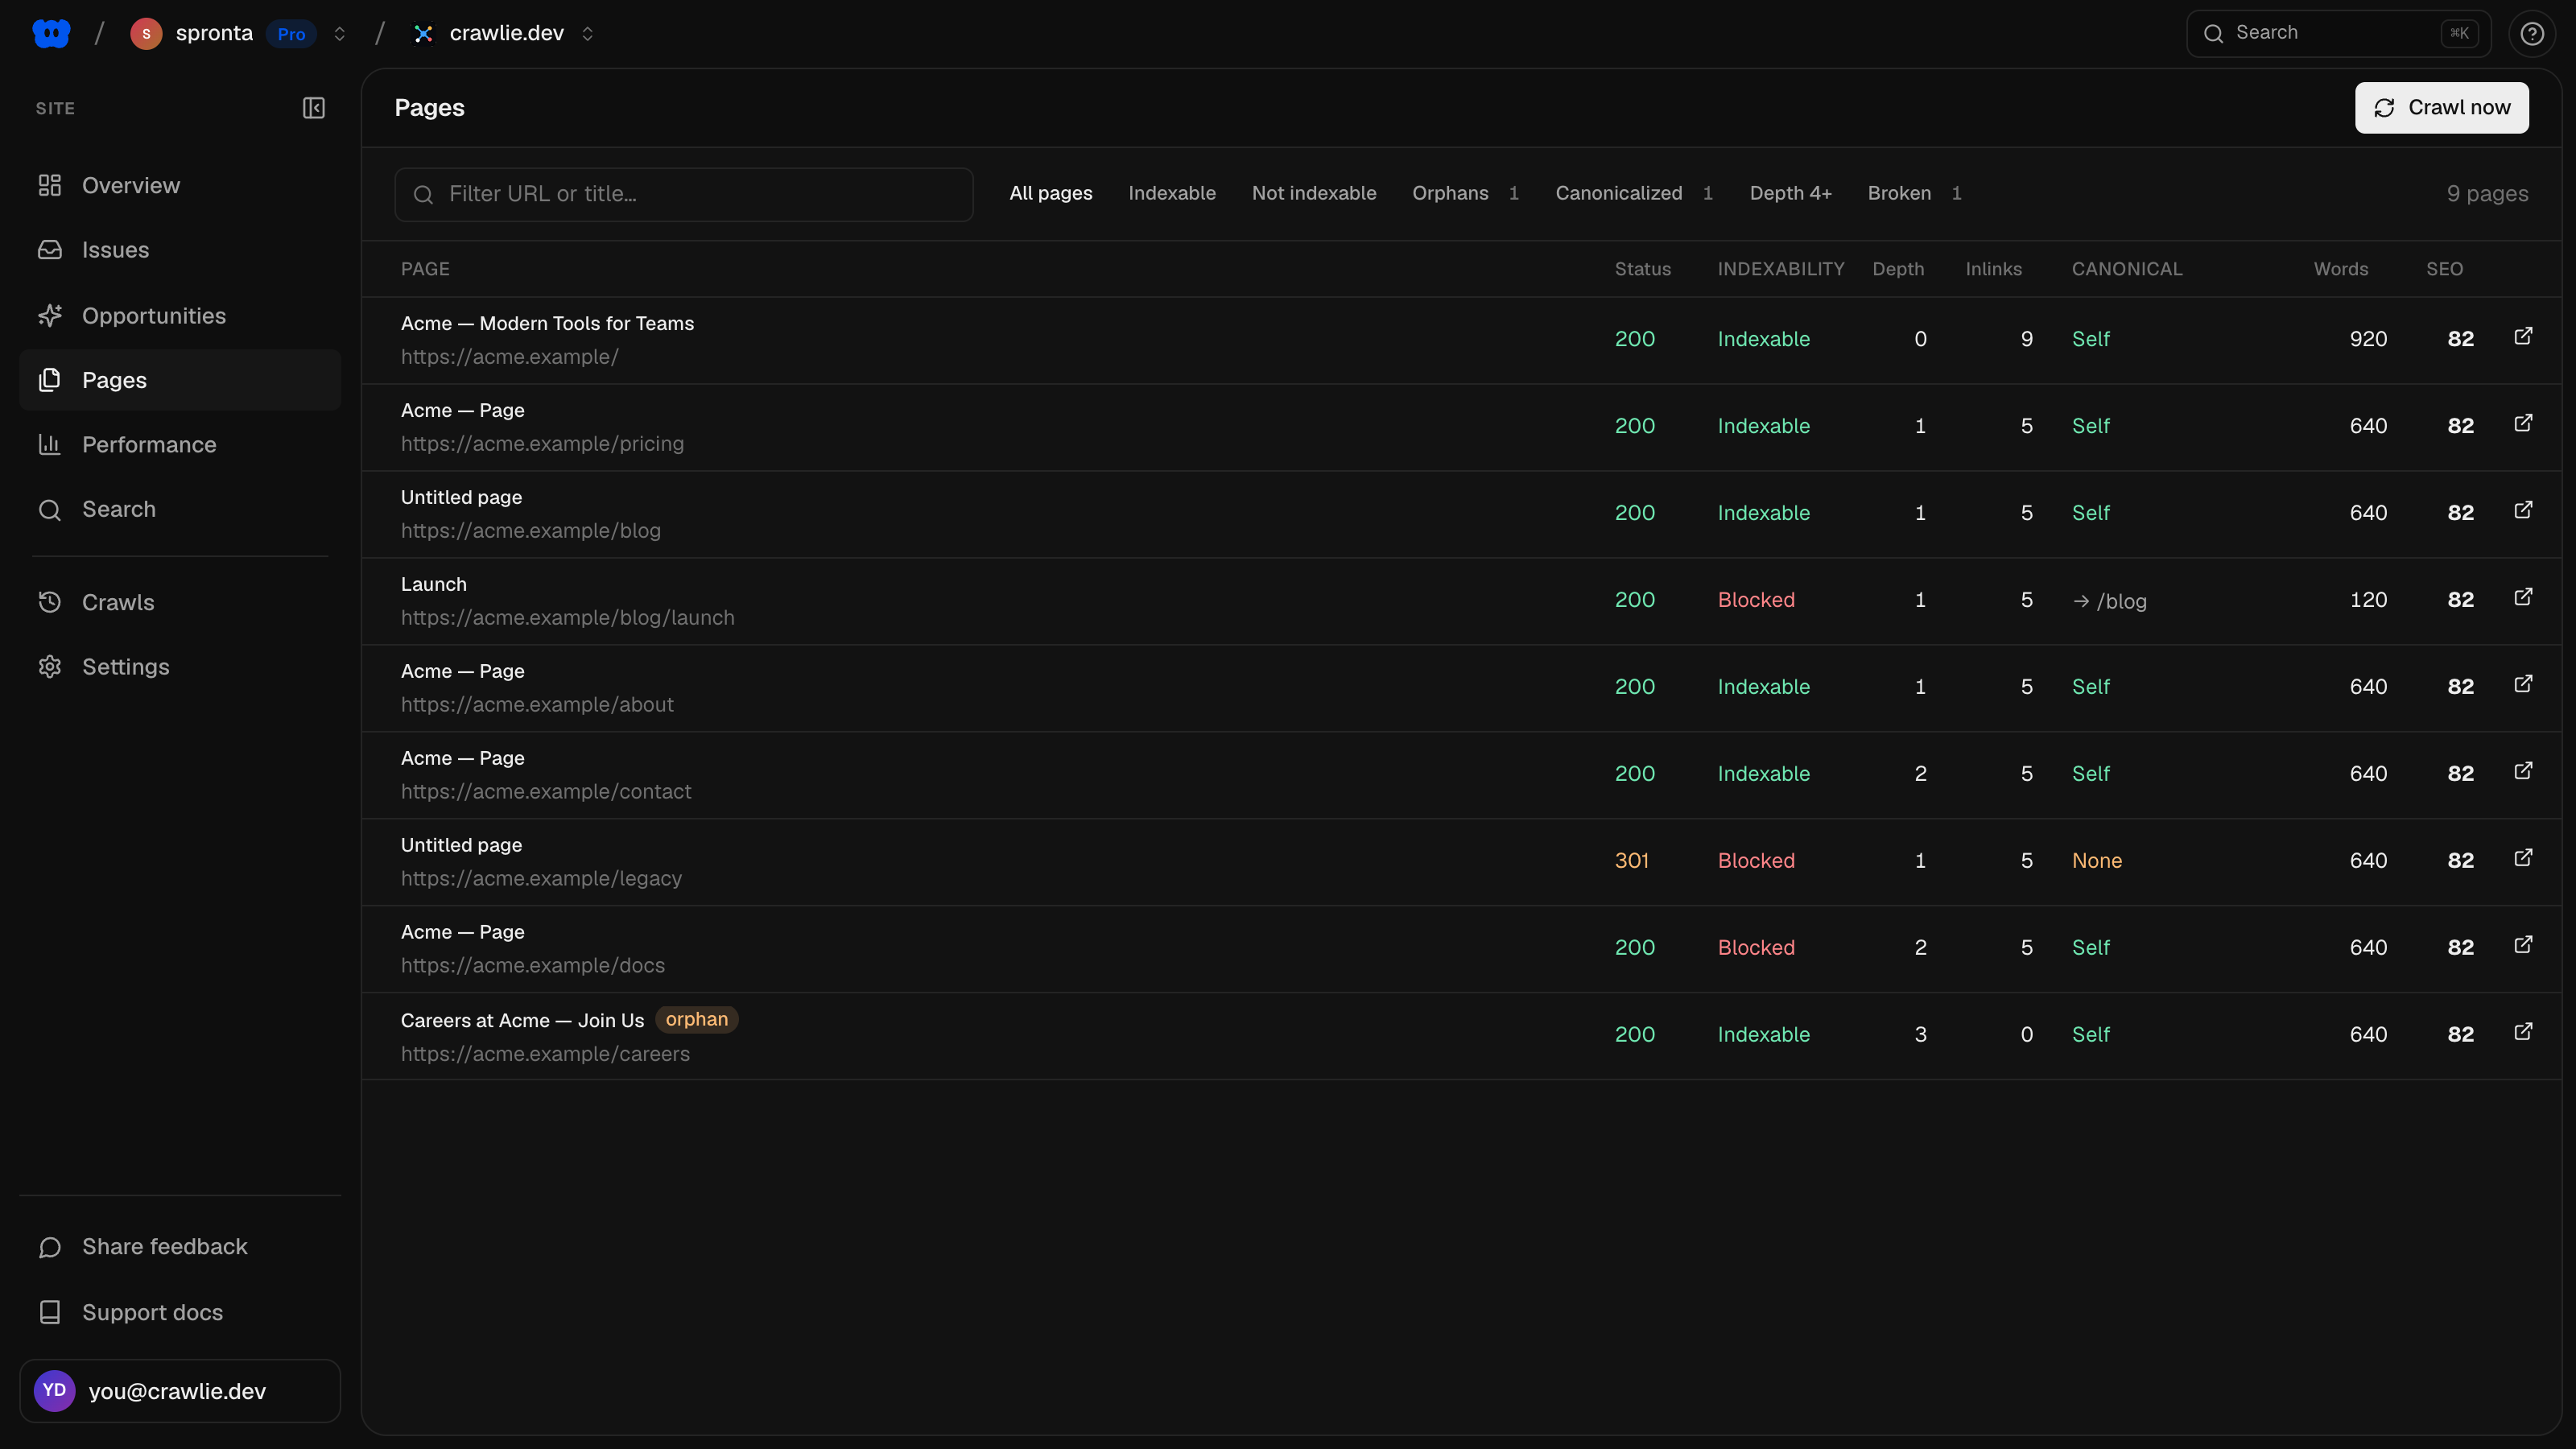
Task: Sort by the Status column header
Action: [x=1642, y=269]
